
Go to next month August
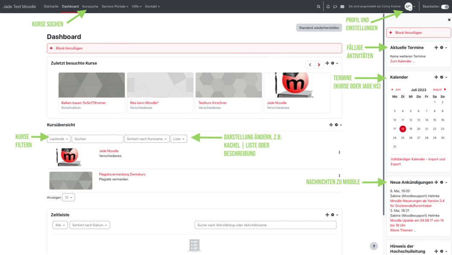click(440, 90)
